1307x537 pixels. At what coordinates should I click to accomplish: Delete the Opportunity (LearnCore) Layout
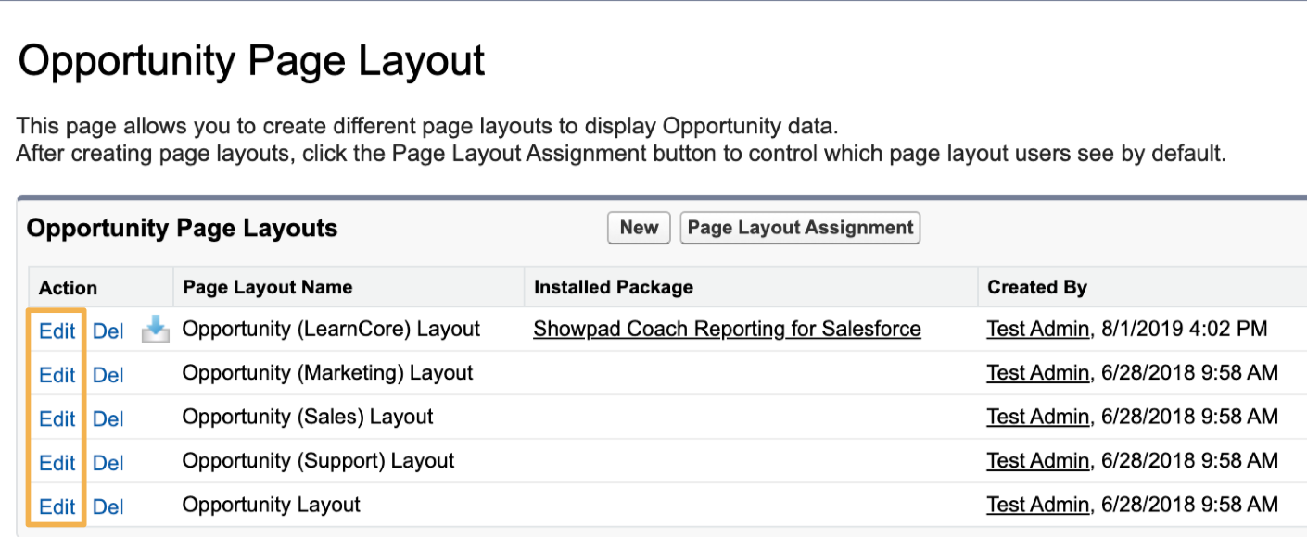pyautogui.click(x=108, y=331)
